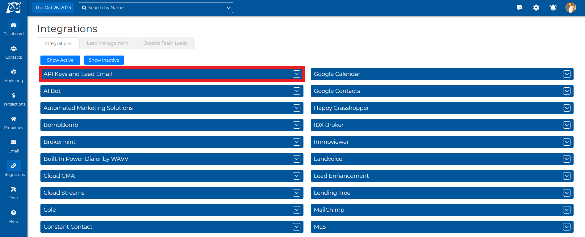Click the Lending Tree label
The image size is (585, 237).
332,193
